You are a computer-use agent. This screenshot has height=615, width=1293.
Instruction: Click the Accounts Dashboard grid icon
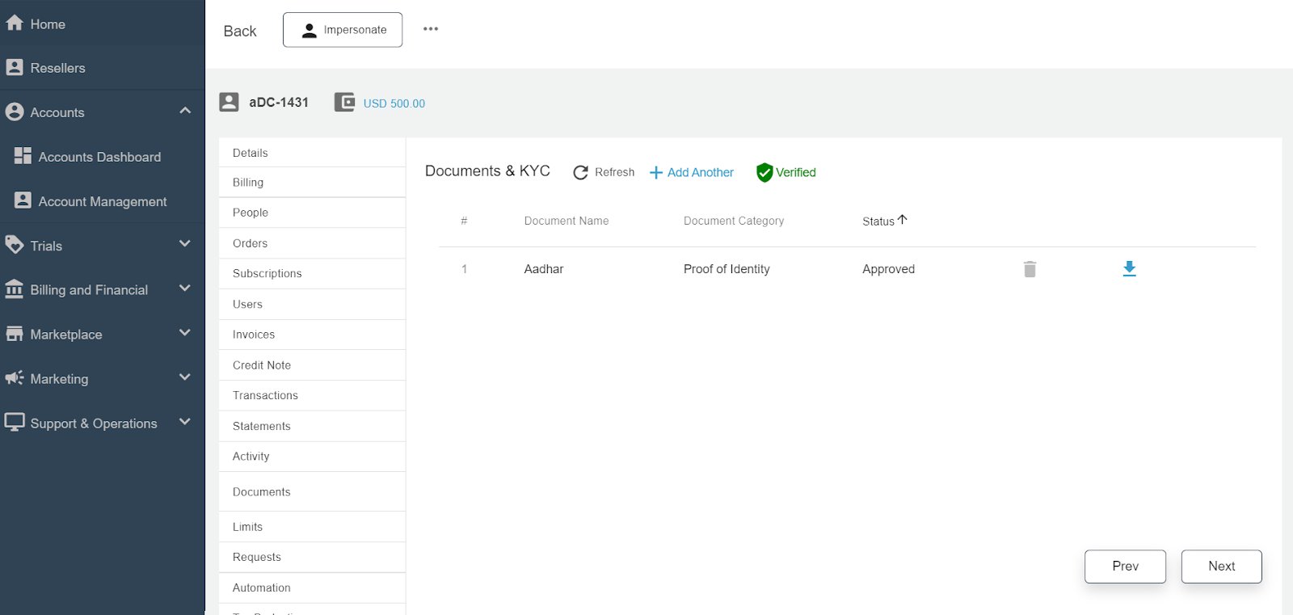(23, 155)
